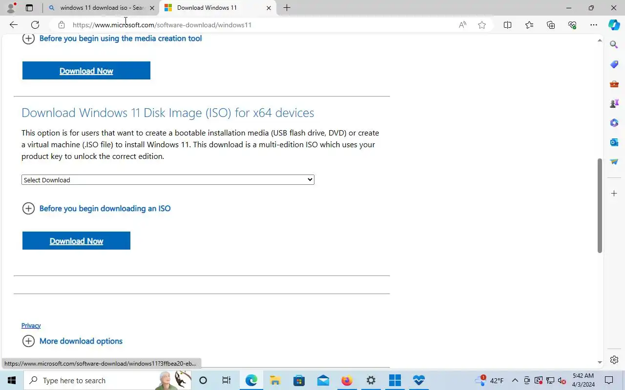Open notification center icon
This screenshot has height=390, width=625.
coord(609,380)
